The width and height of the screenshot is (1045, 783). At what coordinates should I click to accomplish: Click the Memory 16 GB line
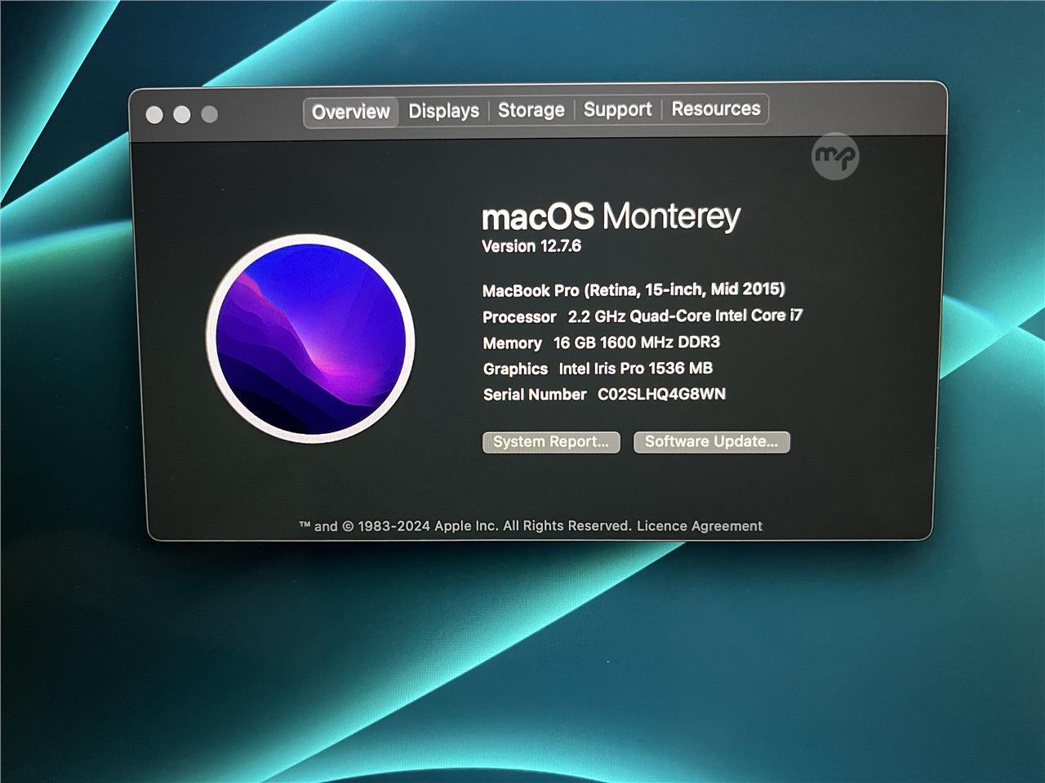601,343
